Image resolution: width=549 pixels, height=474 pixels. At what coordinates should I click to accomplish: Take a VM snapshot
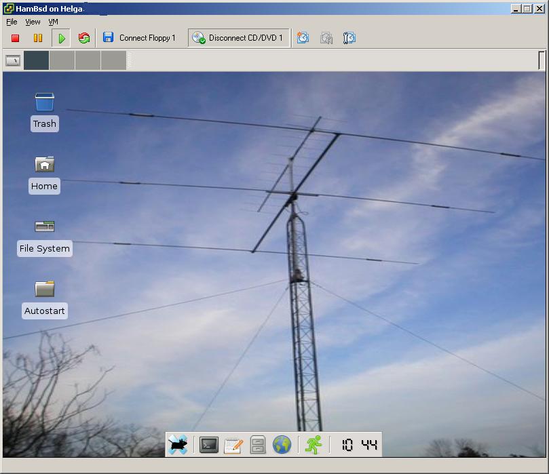pos(303,38)
